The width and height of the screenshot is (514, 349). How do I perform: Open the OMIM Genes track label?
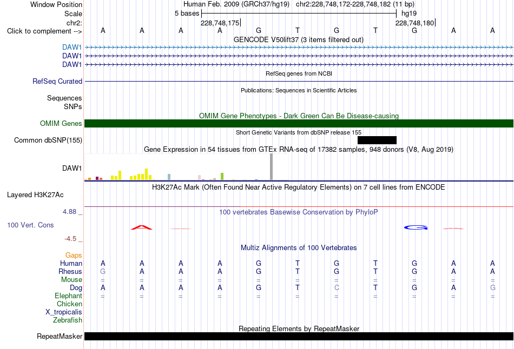[61, 123]
